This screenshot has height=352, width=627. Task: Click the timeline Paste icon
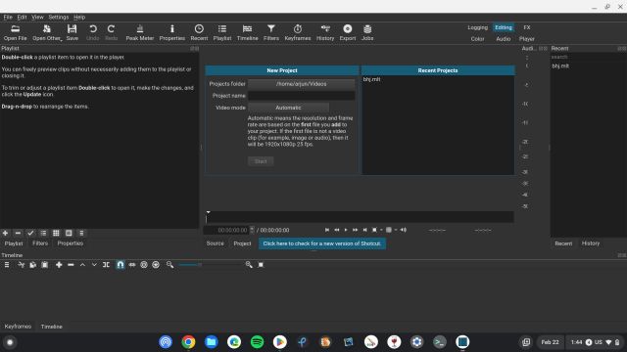(45, 265)
